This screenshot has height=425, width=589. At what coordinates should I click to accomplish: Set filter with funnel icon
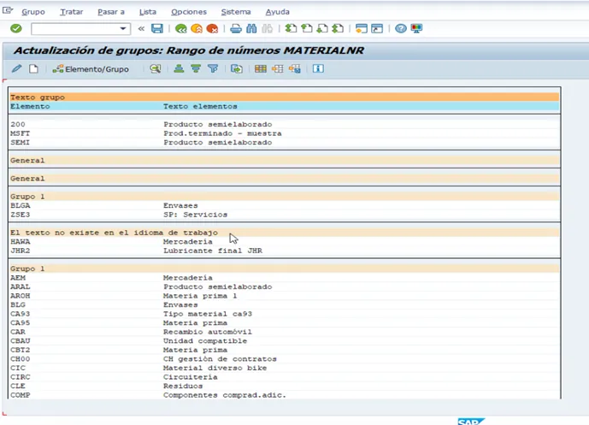(x=213, y=68)
